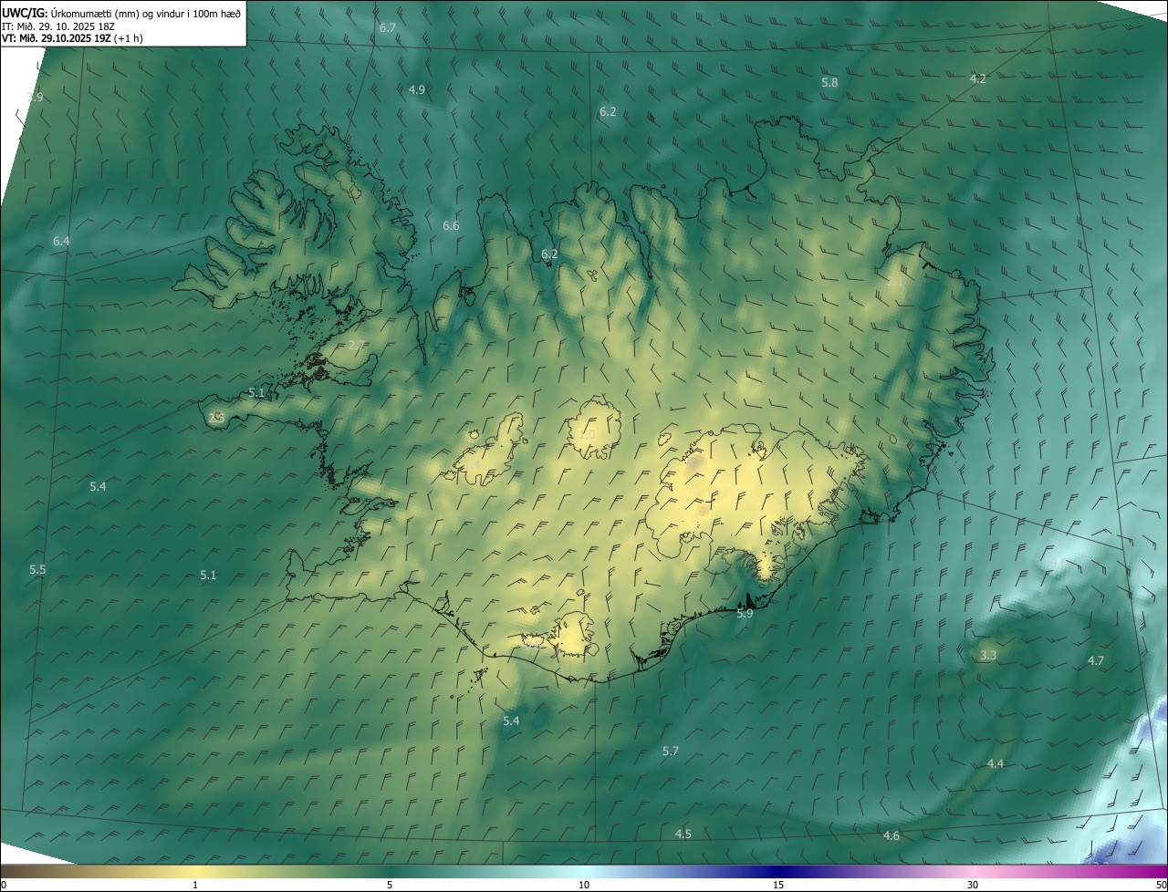Click the 4.2 value label
Screen dimensions: 1168x892
pos(978,78)
